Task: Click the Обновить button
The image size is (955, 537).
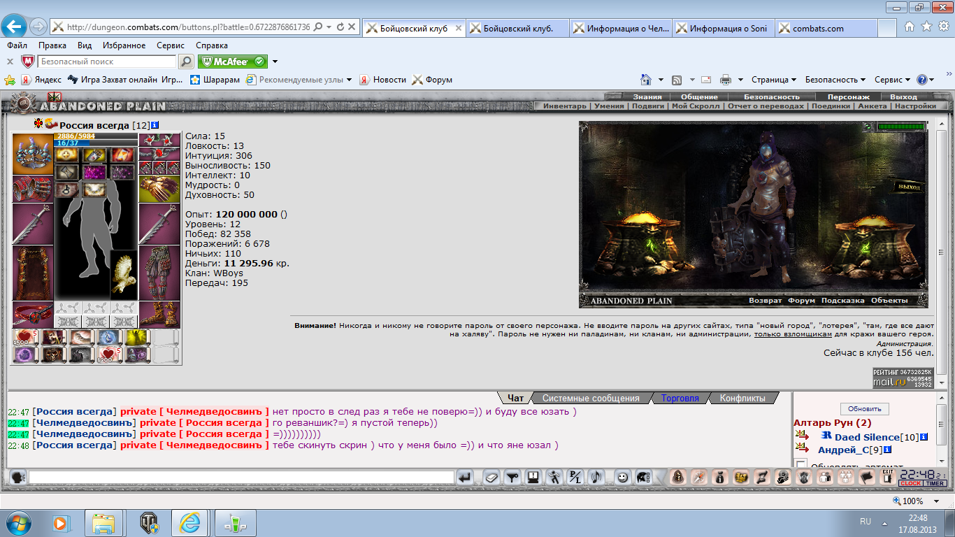Action: [865, 409]
